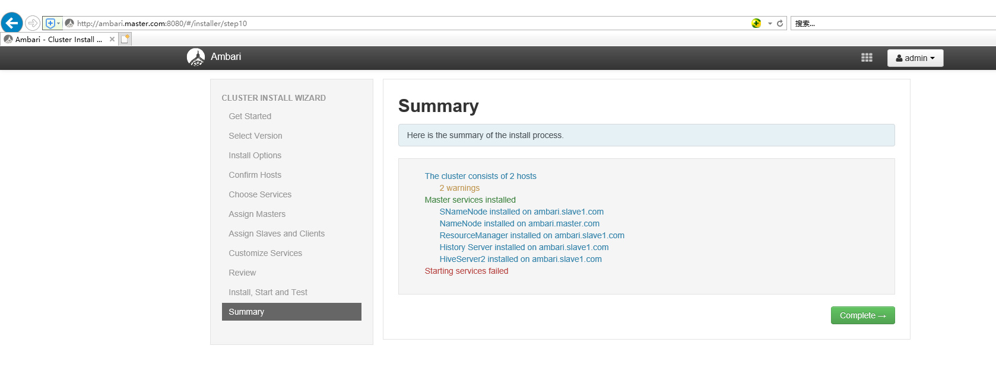
Task: Go to the Customize Services wizard step
Action: pyautogui.click(x=265, y=253)
